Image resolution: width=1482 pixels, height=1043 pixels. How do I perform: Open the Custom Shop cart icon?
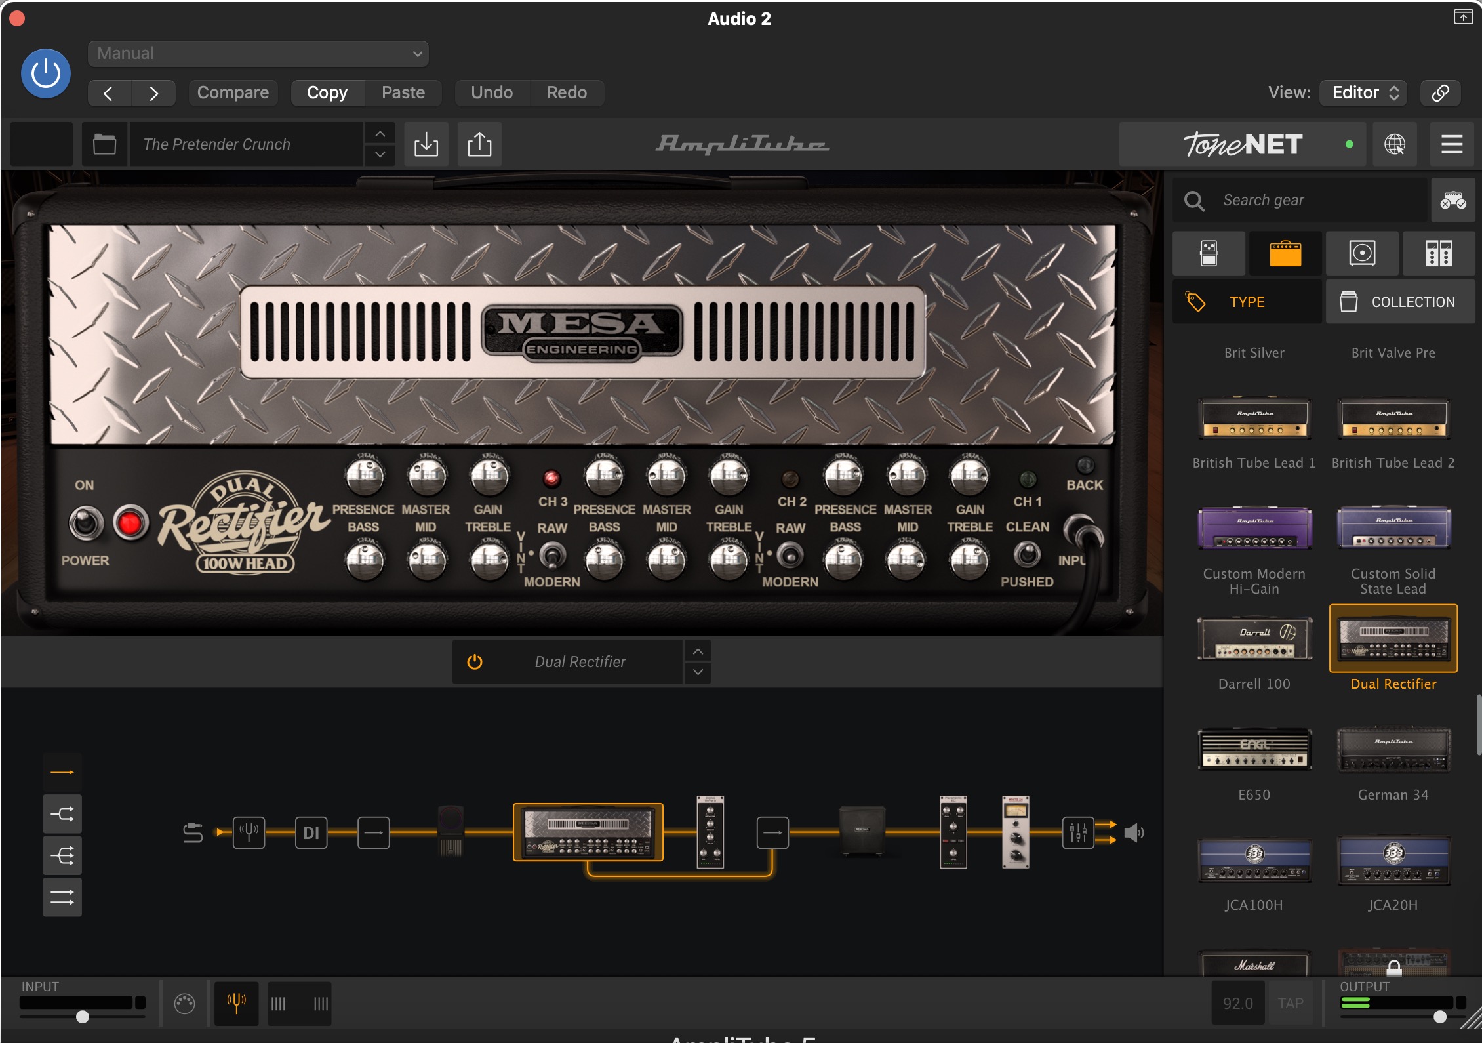(1453, 200)
